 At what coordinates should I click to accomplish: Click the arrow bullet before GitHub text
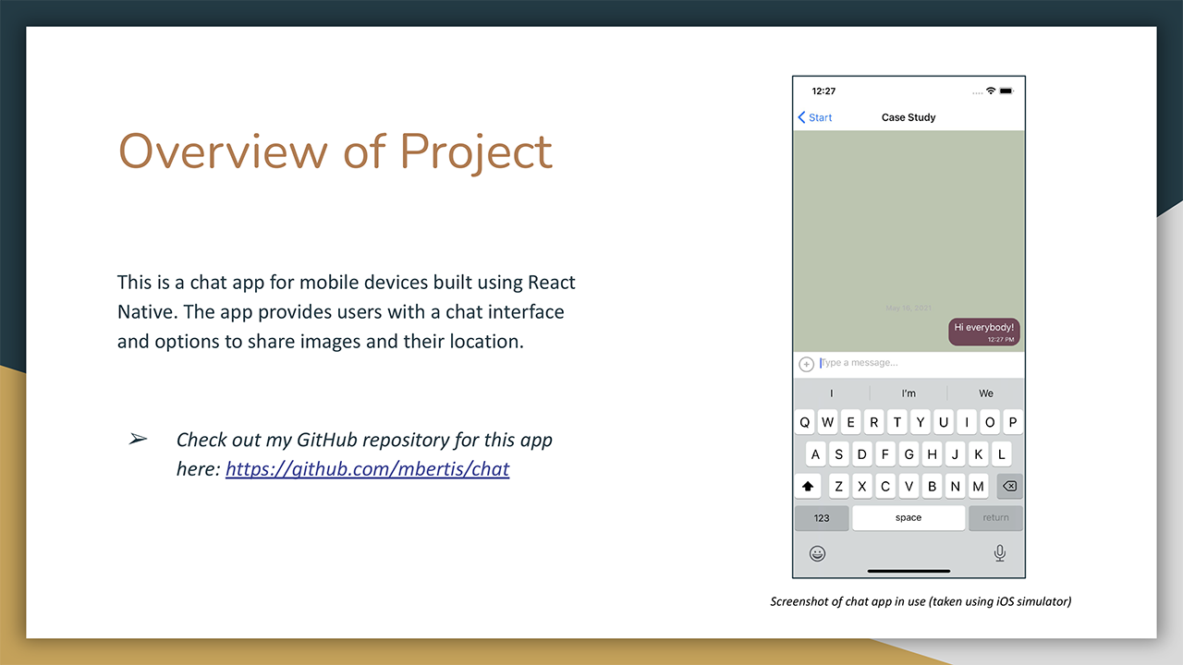(x=138, y=440)
